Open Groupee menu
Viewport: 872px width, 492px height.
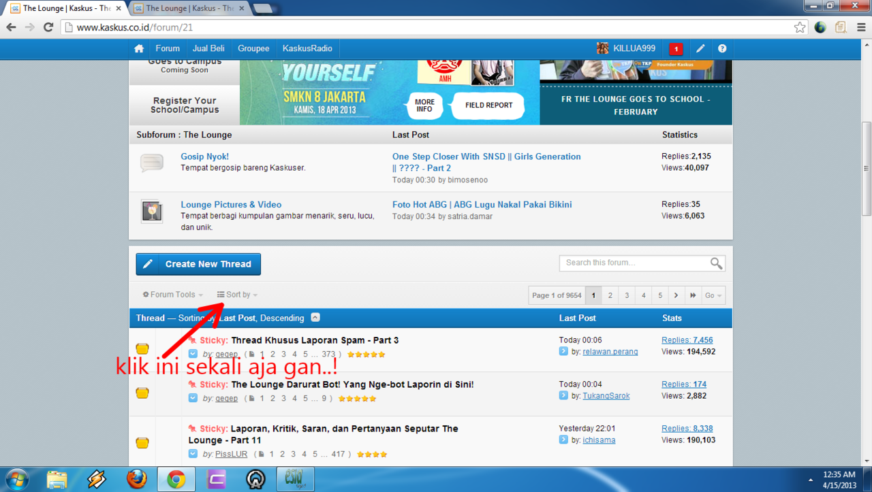click(x=253, y=48)
